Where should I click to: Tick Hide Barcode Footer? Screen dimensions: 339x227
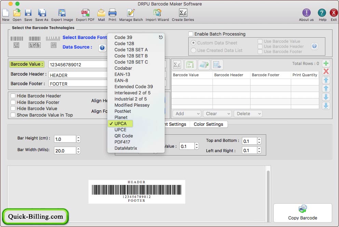pyautogui.click(x=13, y=102)
